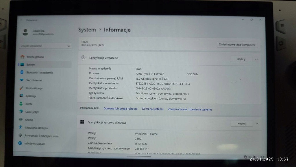Click the Bluetooth i urządzenia icon
The image size is (296, 167).
tap(22, 72)
